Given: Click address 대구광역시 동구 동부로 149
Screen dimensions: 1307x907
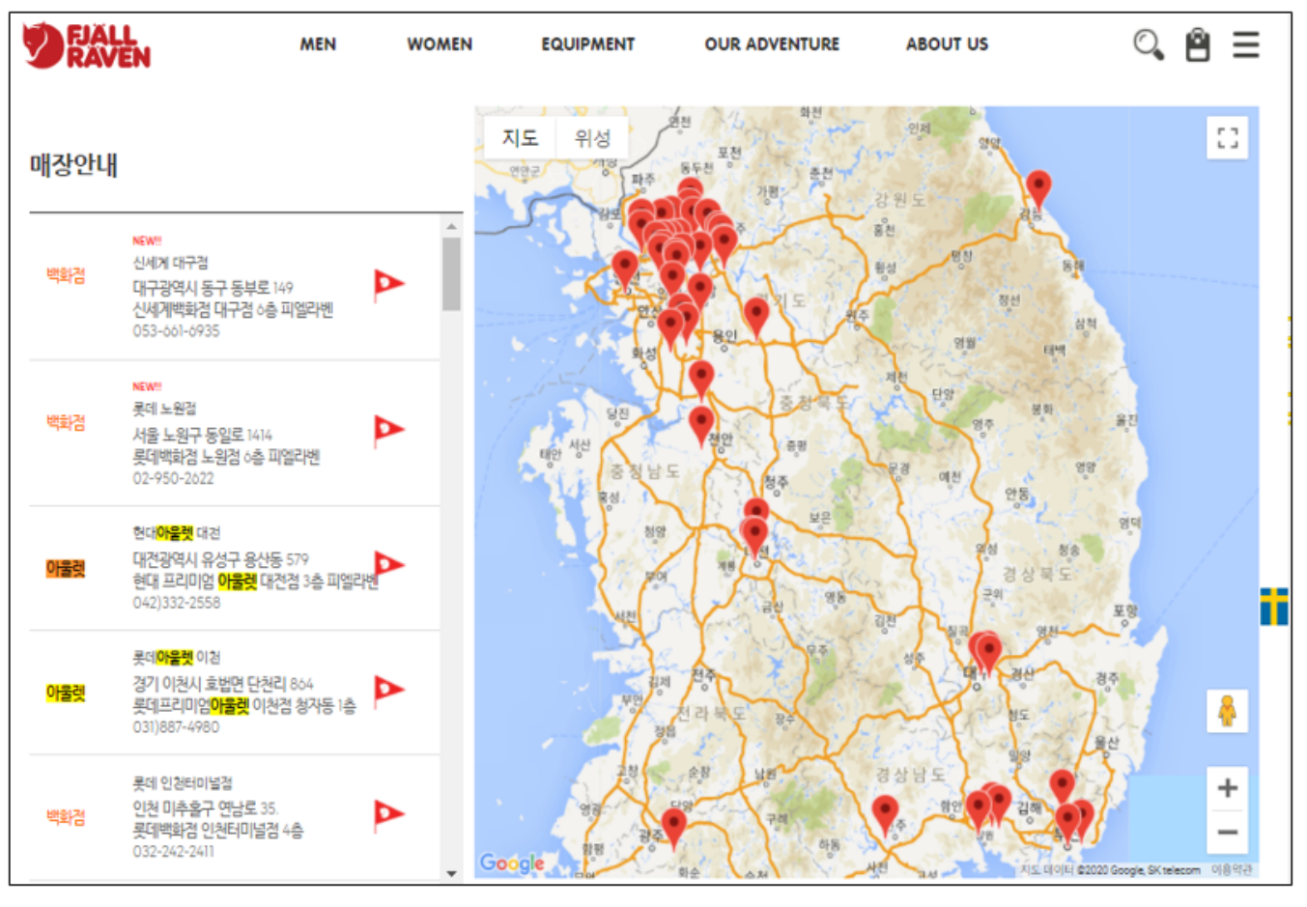Looking at the screenshot, I should click(213, 288).
